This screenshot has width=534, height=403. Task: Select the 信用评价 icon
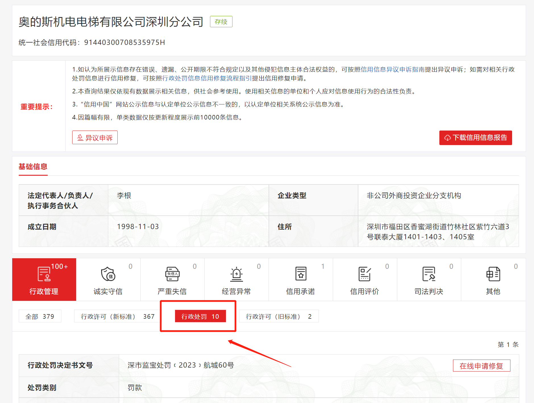364,274
